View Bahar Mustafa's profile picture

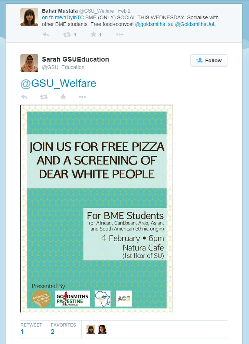pyautogui.click(x=29, y=17)
